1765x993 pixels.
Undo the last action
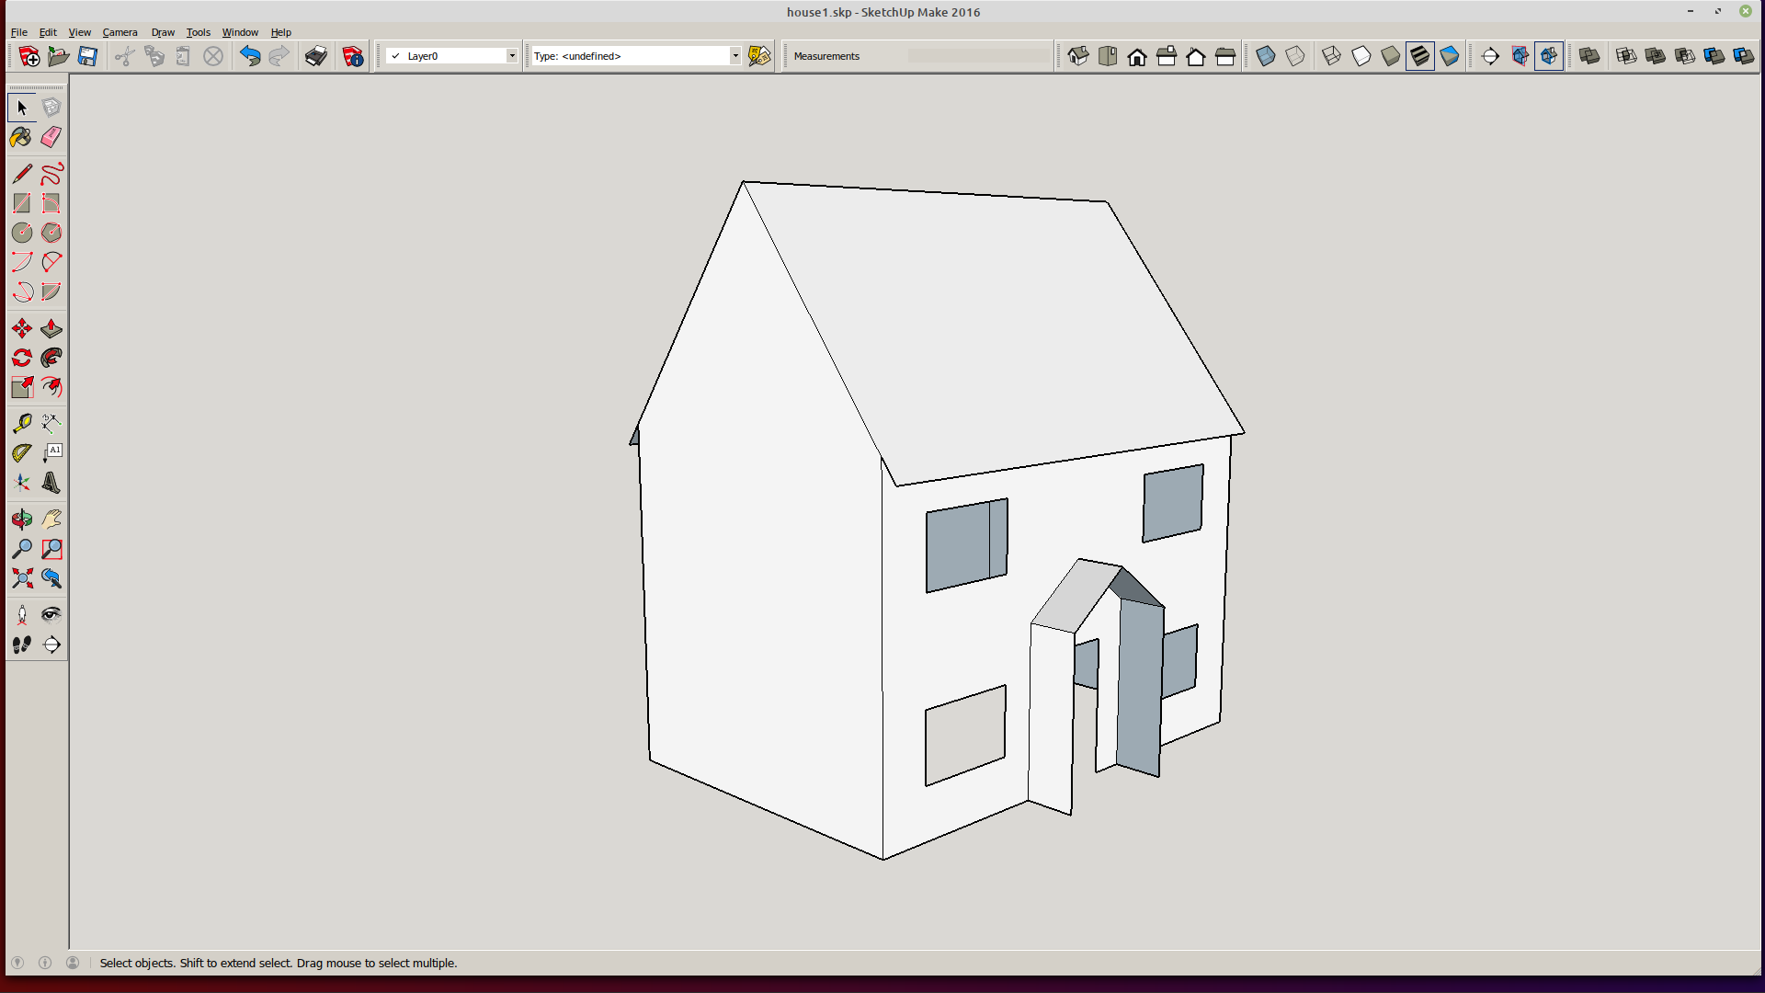[x=250, y=56]
